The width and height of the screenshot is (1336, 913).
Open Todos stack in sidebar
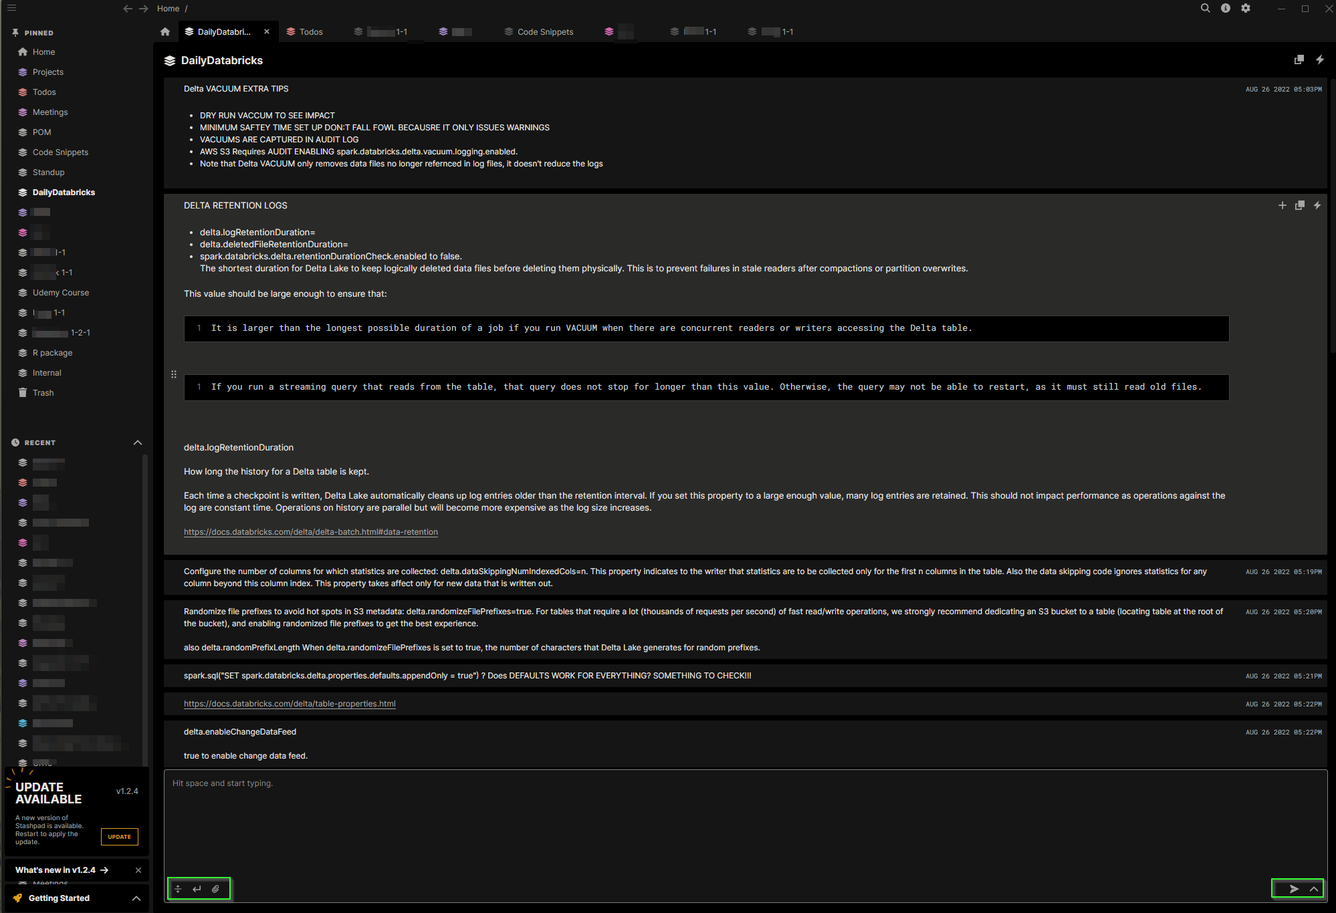[44, 92]
